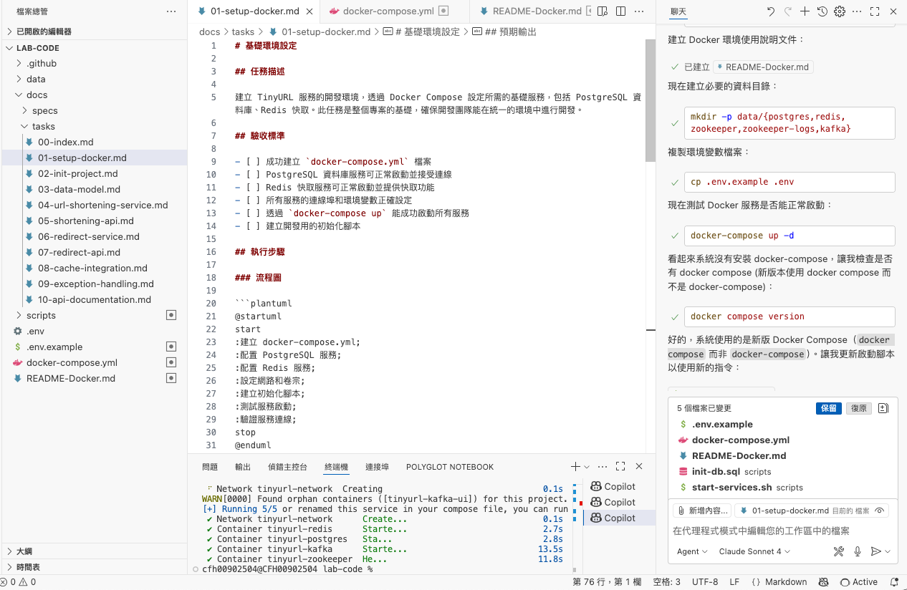The width and height of the screenshot is (907, 590).
Task: Attach content with the paperclip icon
Action: 681,511
